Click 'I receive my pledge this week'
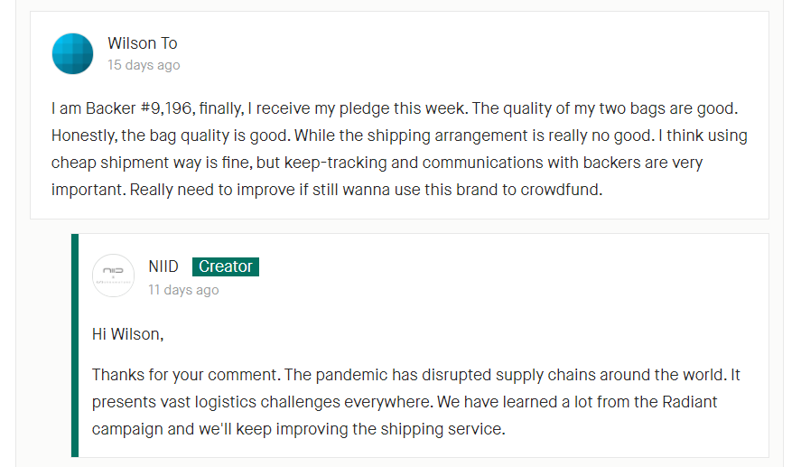The image size is (801, 467). [x=356, y=108]
